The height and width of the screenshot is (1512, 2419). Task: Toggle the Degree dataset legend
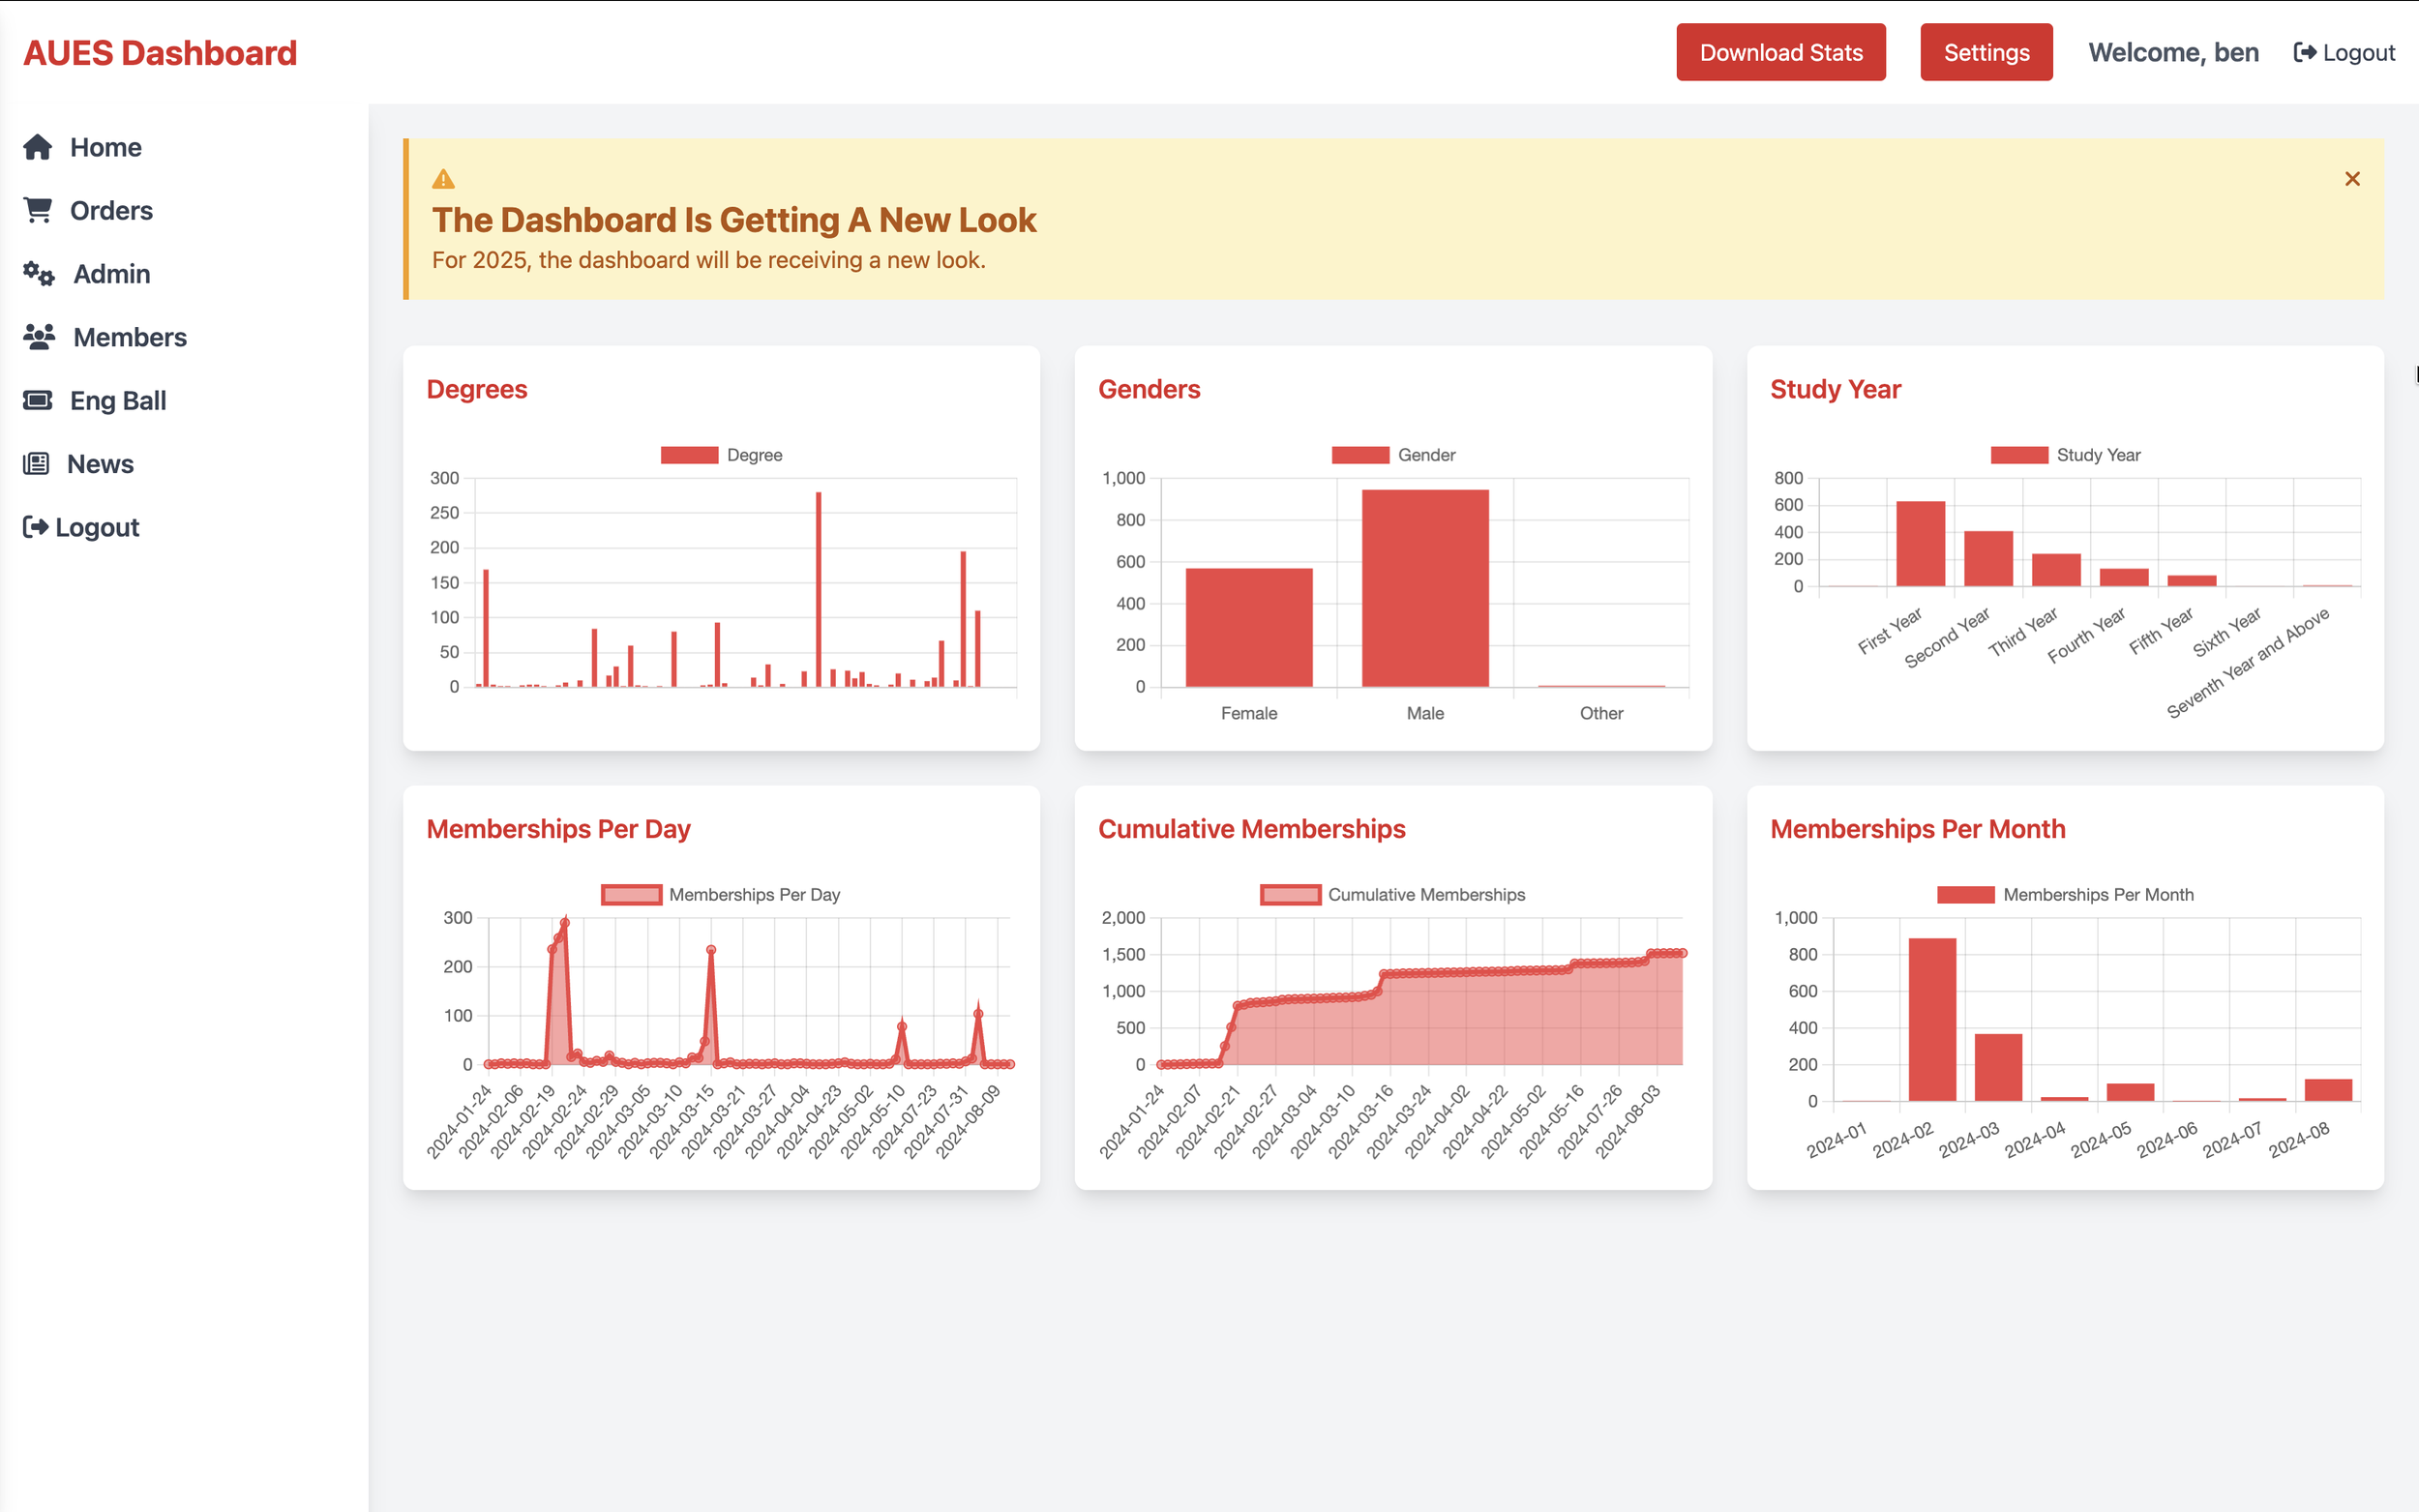tap(689, 455)
